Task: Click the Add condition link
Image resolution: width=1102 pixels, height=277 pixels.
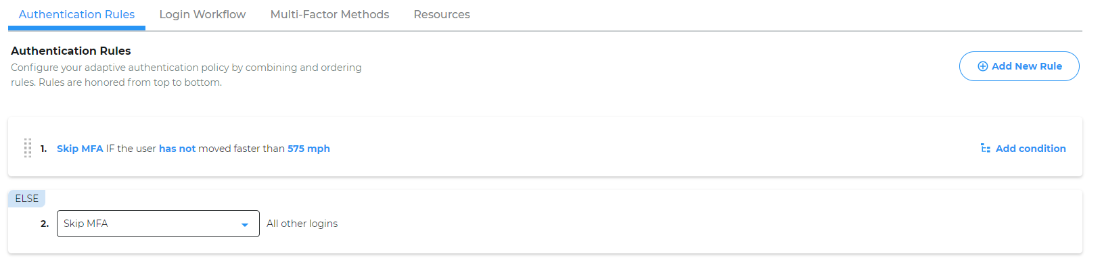Action: click(x=1024, y=148)
